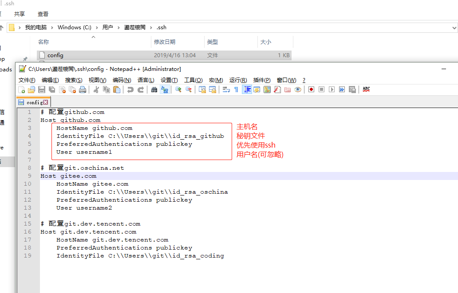Image resolution: width=458 pixels, height=293 pixels.
Task: Toggle the Document Map panel
Action: [x=267, y=90]
